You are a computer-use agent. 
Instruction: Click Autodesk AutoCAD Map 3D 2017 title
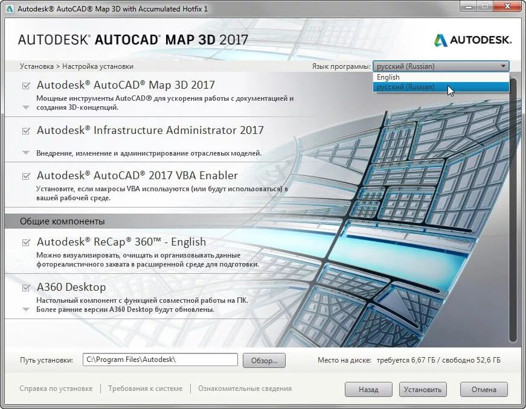(x=126, y=85)
